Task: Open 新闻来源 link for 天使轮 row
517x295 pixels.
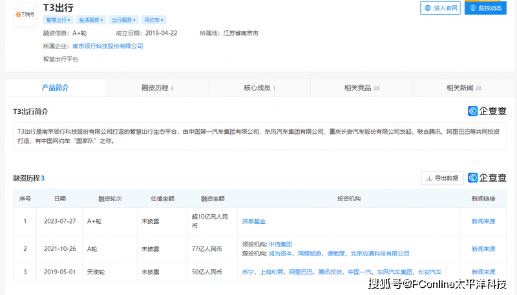Action: click(x=483, y=272)
